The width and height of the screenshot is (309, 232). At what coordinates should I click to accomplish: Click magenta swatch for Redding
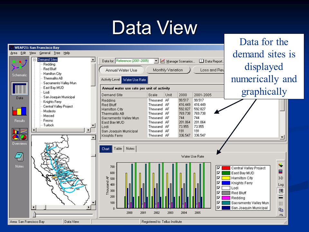[226, 198]
